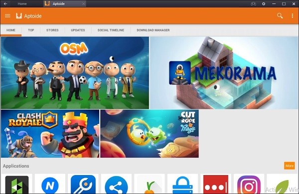Viewport: 299px width, 194px height.
Task: Click the back arrow in title bar
Action: pos(5,3)
